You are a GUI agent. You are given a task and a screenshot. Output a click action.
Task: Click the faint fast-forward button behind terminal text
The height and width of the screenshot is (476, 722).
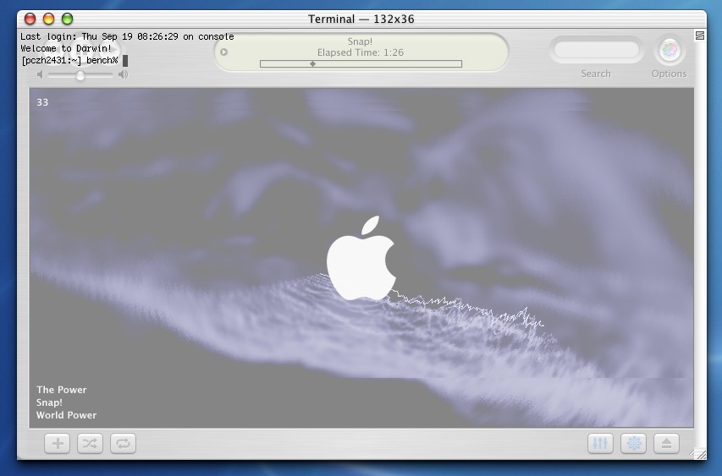[x=109, y=50]
